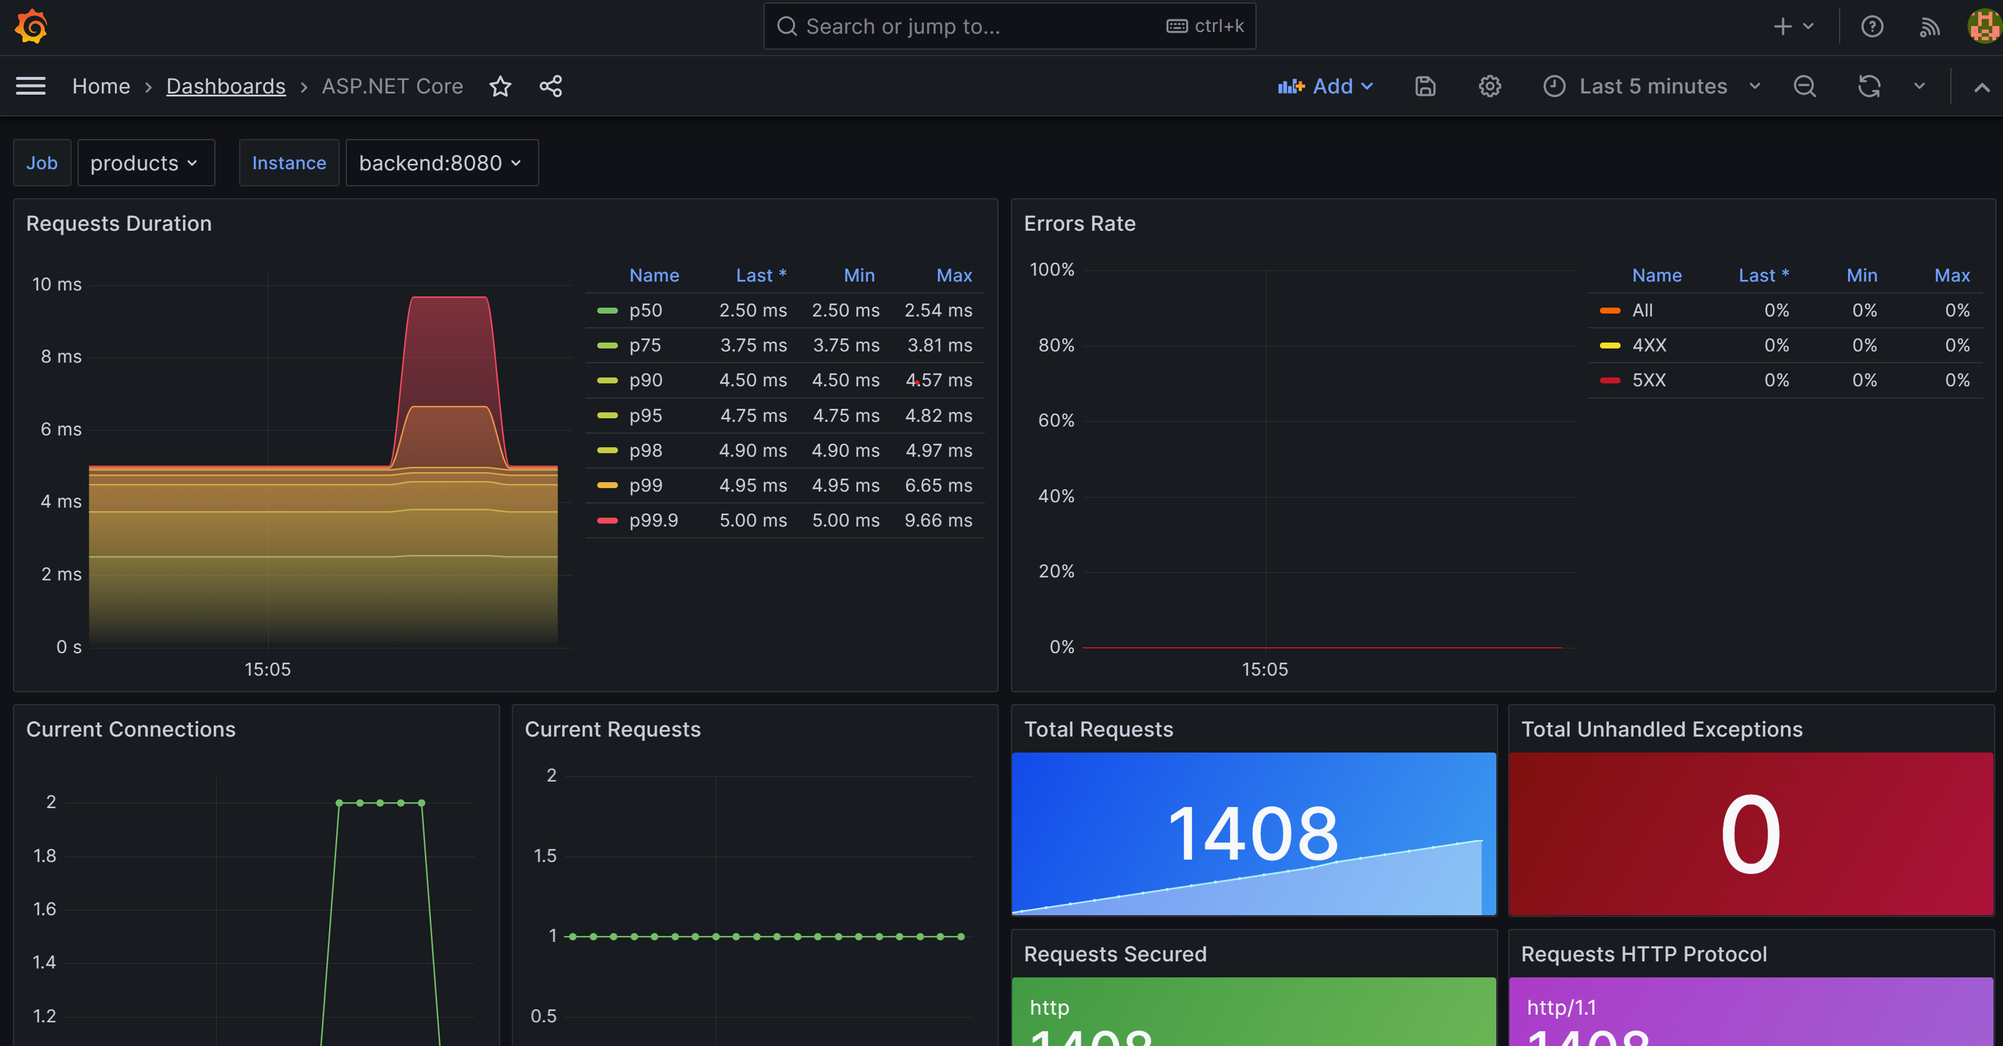Expand the backend:8080 Instance selector

click(442, 163)
